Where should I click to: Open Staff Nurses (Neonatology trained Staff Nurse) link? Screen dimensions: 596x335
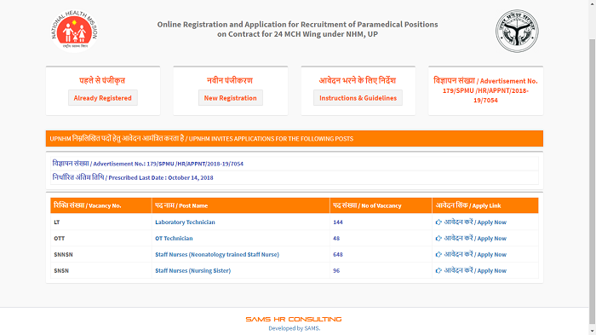217,254
